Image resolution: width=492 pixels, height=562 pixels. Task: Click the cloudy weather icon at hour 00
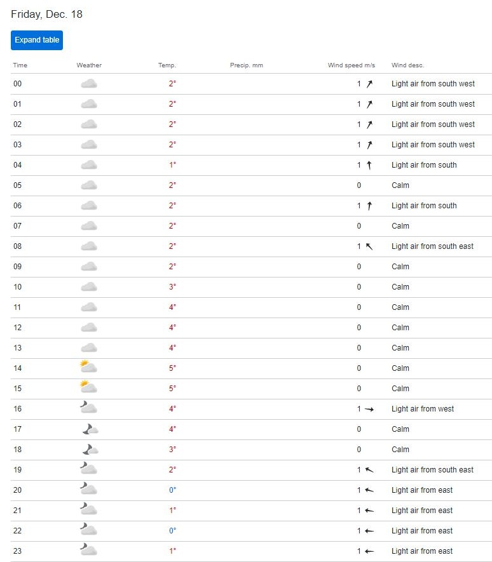point(89,84)
